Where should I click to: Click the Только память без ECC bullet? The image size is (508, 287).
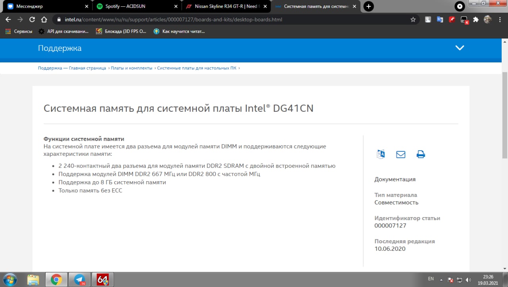coord(90,190)
